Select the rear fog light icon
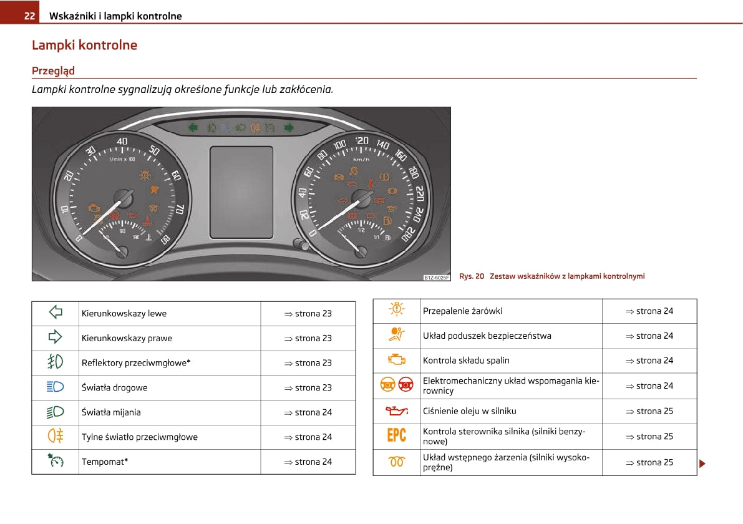743x524 pixels. (56, 437)
